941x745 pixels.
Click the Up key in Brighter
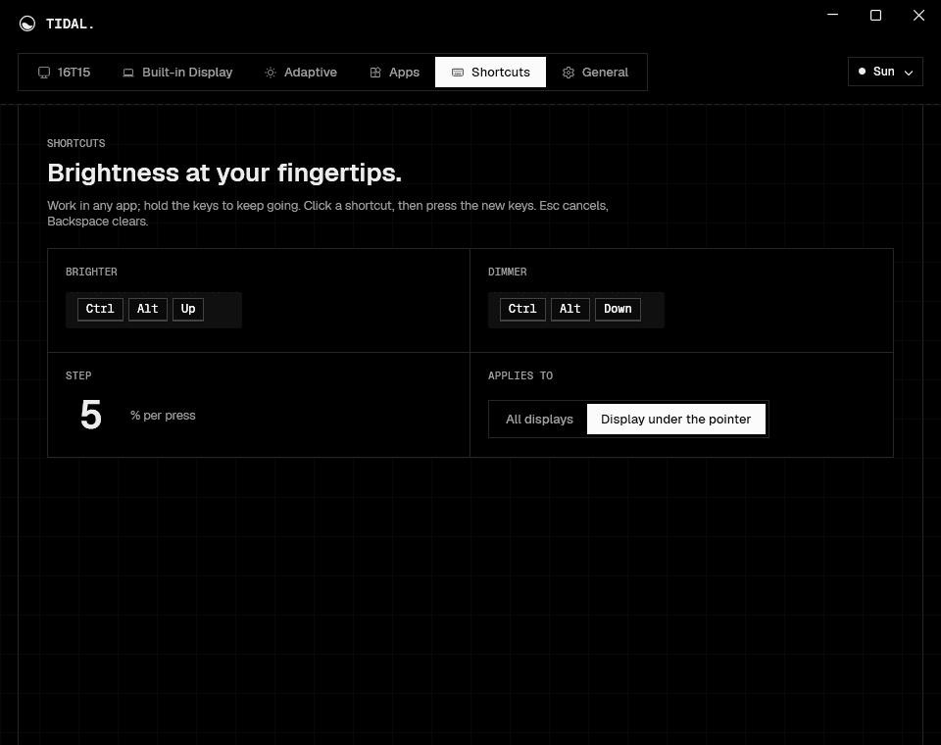point(188,309)
